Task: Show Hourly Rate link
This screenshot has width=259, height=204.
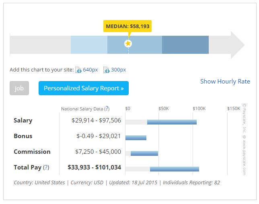Action: [x=225, y=82]
